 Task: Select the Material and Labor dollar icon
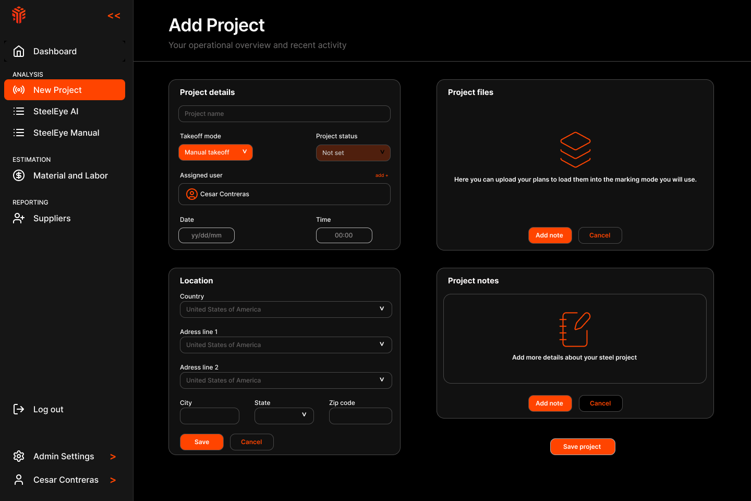[x=19, y=175]
